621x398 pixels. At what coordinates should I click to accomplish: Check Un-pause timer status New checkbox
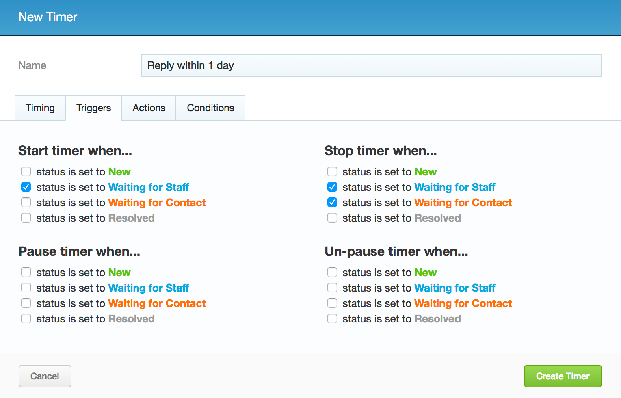click(x=332, y=272)
